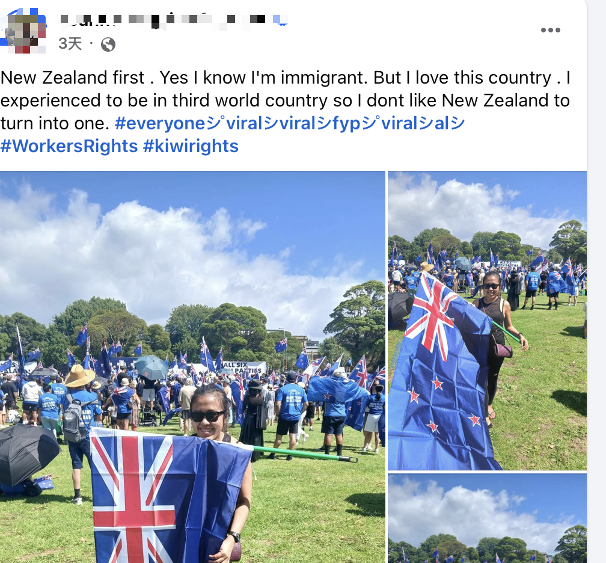Open the avatar thumbnail beside the 3天 timestamp

click(23, 31)
